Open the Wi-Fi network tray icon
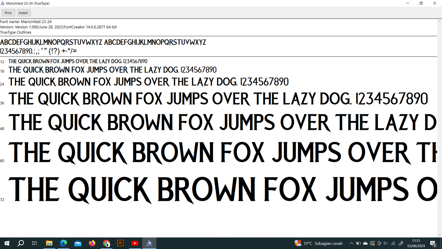The image size is (442, 249). click(393, 243)
